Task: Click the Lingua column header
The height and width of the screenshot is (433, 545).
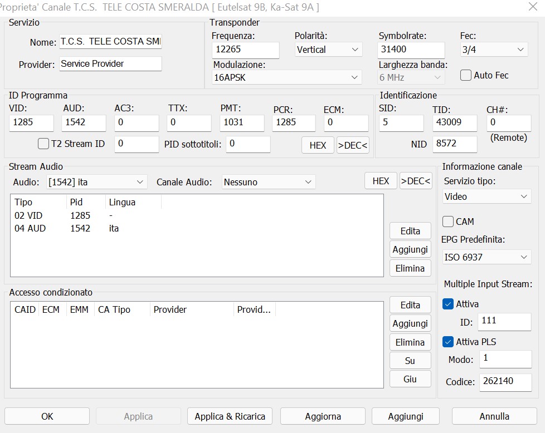Action: 134,202
